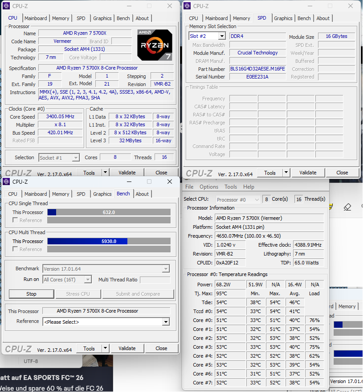Open Run on All Cores (16T) dropdown
363x392 pixels.
point(88,280)
